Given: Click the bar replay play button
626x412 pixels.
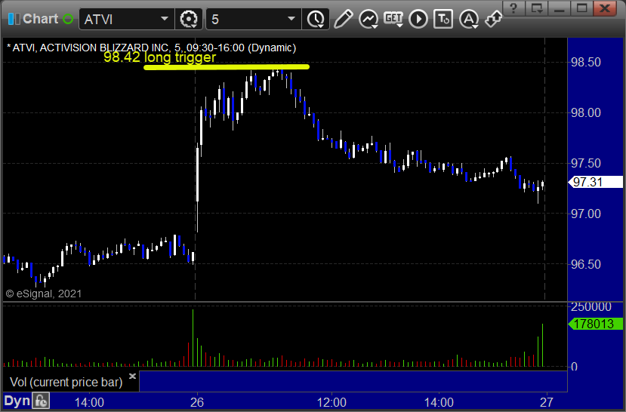Looking at the screenshot, I should tap(418, 19).
